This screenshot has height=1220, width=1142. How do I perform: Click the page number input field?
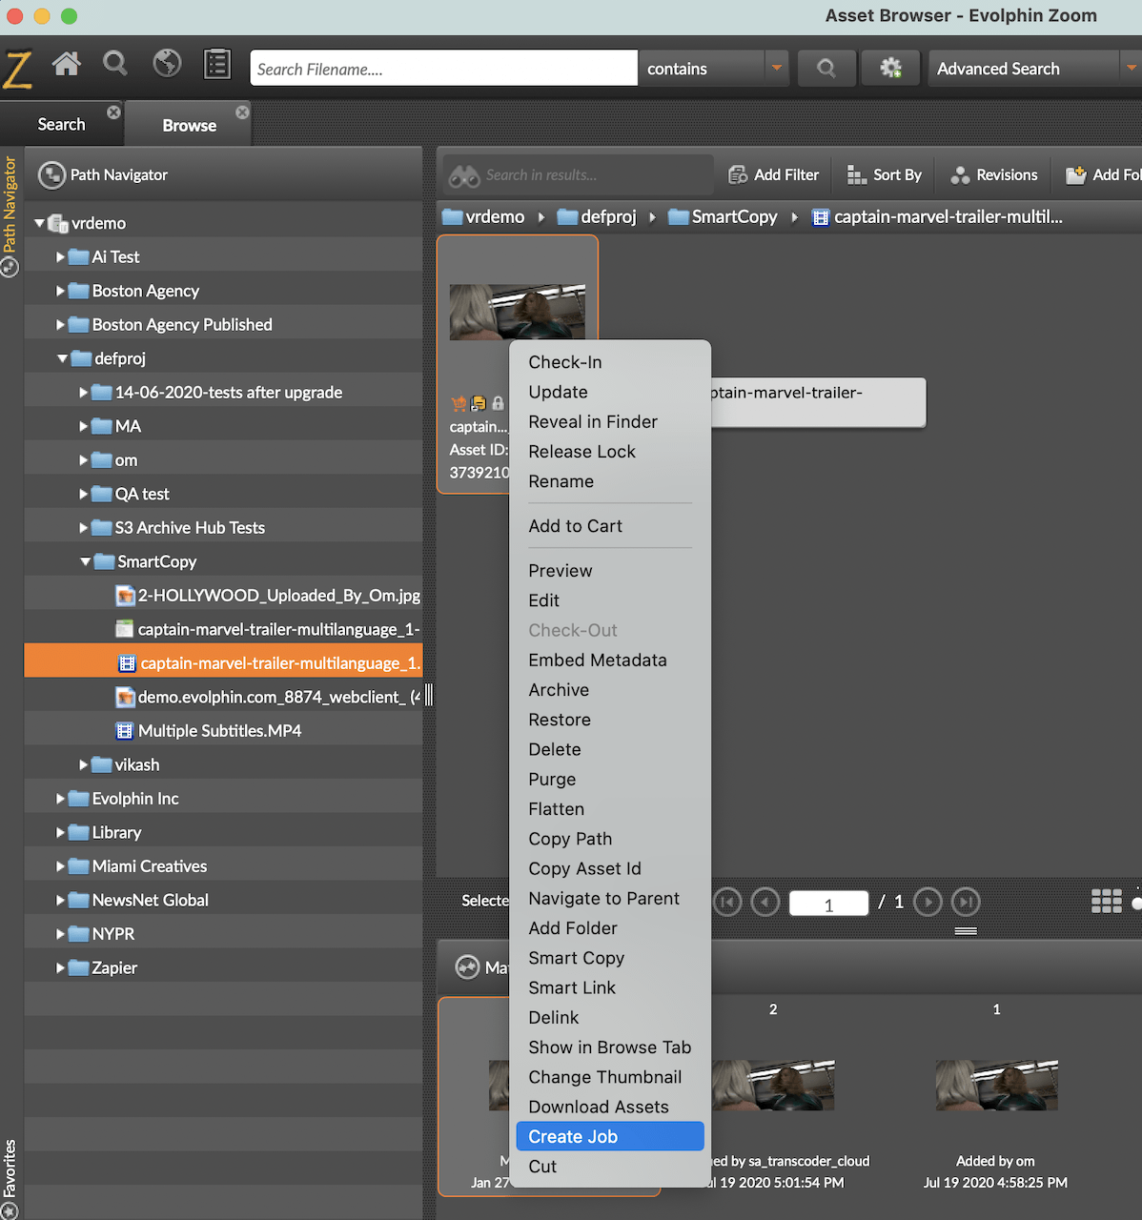pos(828,903)
